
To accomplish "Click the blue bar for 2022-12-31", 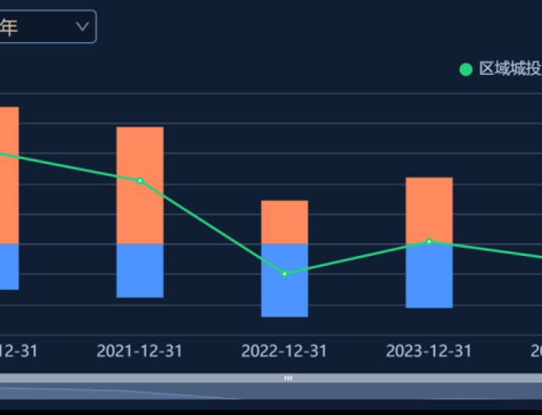I will (x=284, y=296).
